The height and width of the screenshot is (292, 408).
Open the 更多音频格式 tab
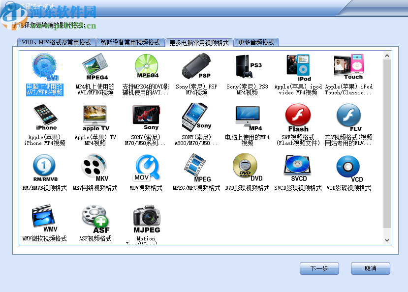[x=255, y=42]
